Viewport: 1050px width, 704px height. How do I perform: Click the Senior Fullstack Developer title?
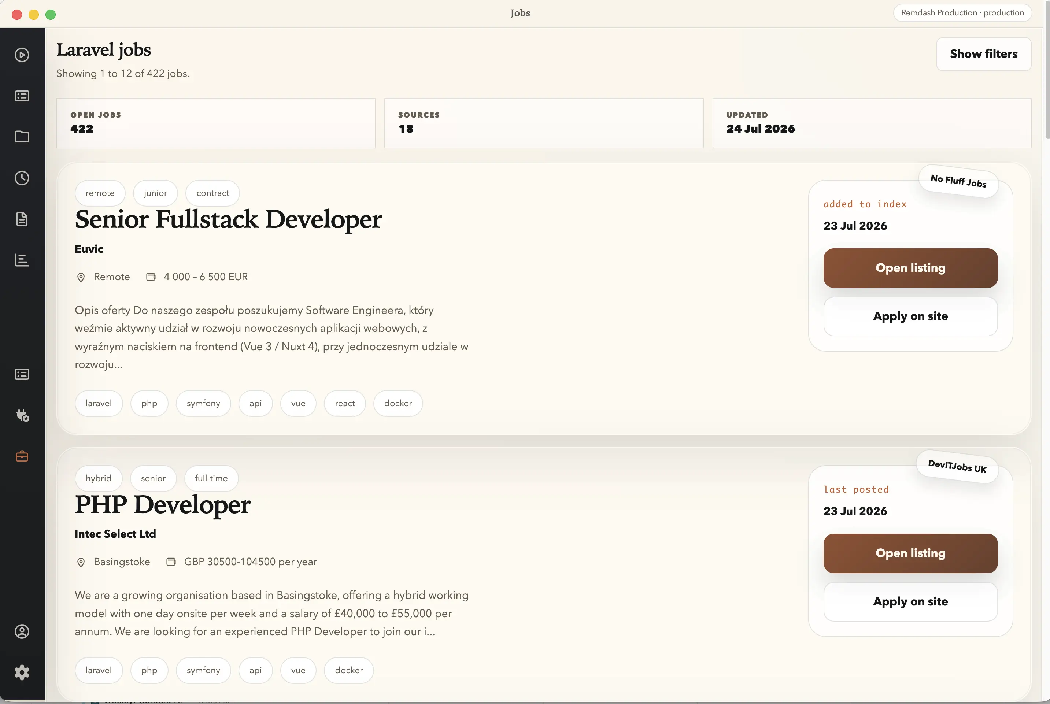pyautogui.click(x=228, y=219)
